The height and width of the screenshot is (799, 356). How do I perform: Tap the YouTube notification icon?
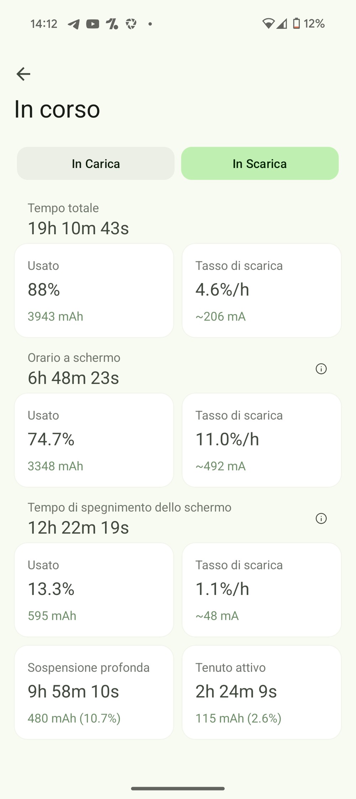[93, 24]
